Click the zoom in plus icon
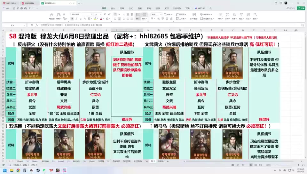The width and height of the screenshot is (307, 174). click(x=299, y=165)
